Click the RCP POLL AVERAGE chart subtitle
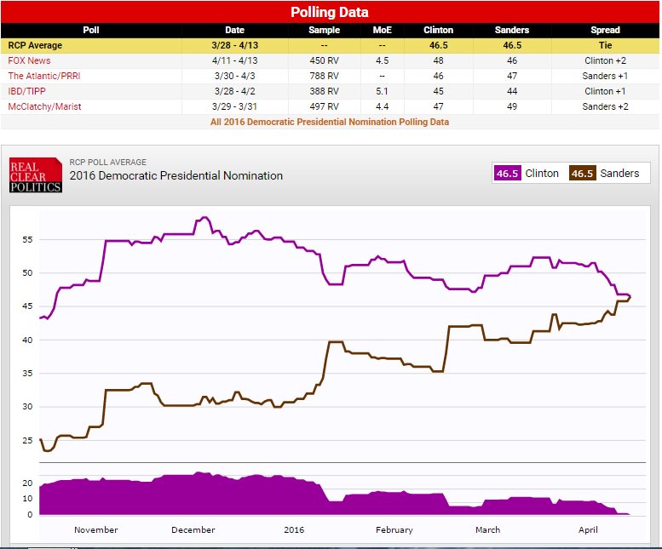This screenshot has height=549, width=662. click(x=107, y=162)
